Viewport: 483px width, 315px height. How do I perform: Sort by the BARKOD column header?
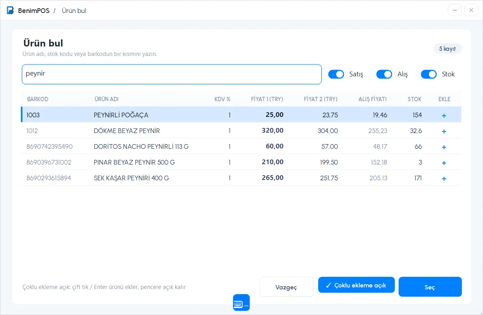[37, 99]
